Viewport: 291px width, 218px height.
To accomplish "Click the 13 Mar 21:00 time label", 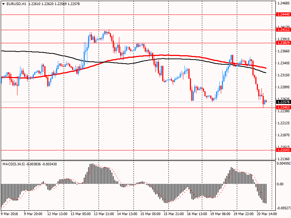I will tap(104, 214).
